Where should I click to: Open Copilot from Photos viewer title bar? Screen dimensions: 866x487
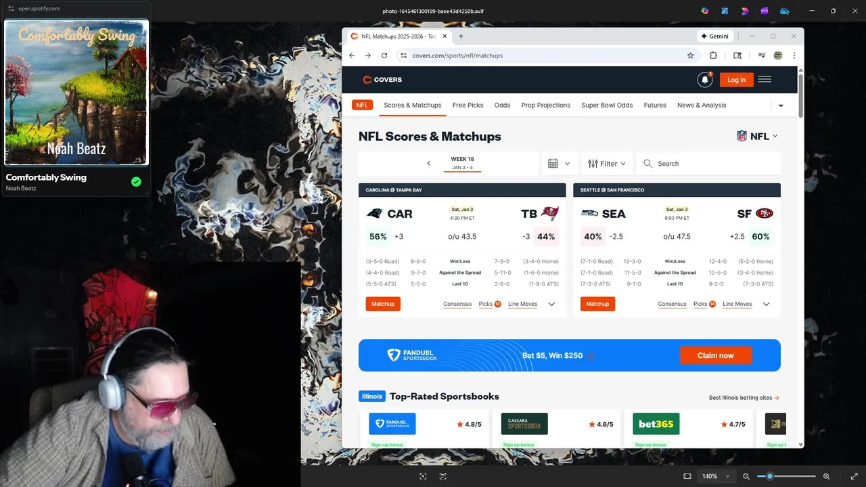[x=705, y=11]
